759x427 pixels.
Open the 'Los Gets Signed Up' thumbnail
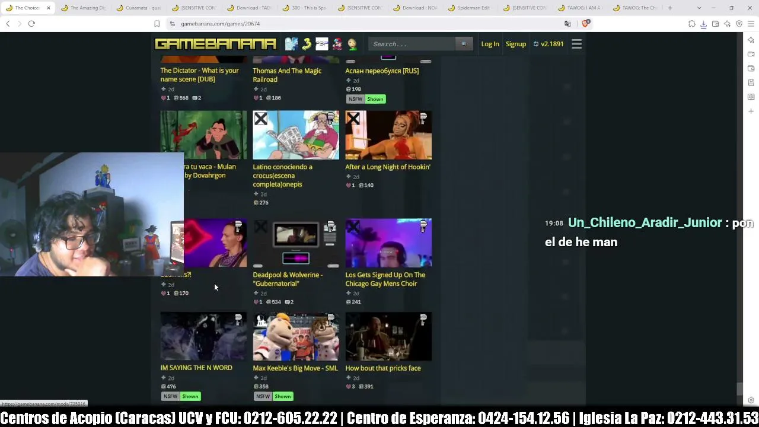(388, 243)
